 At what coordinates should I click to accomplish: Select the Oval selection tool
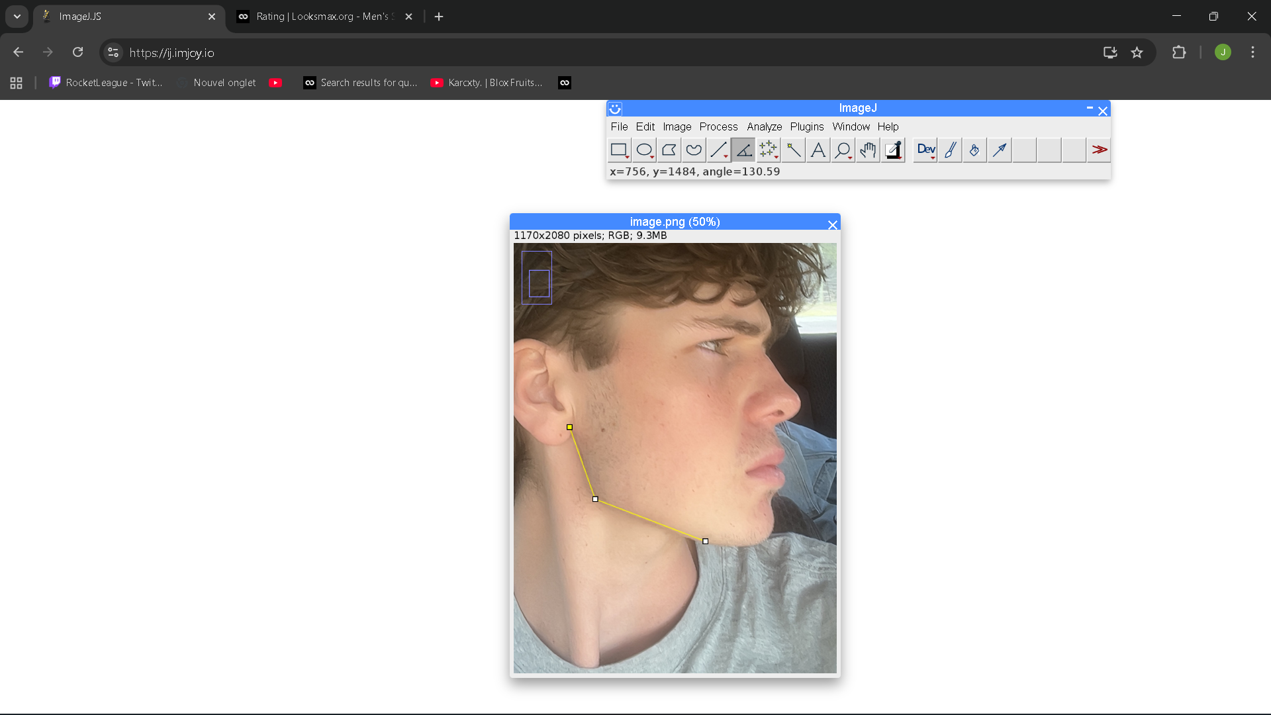click(x=644, y=150)
